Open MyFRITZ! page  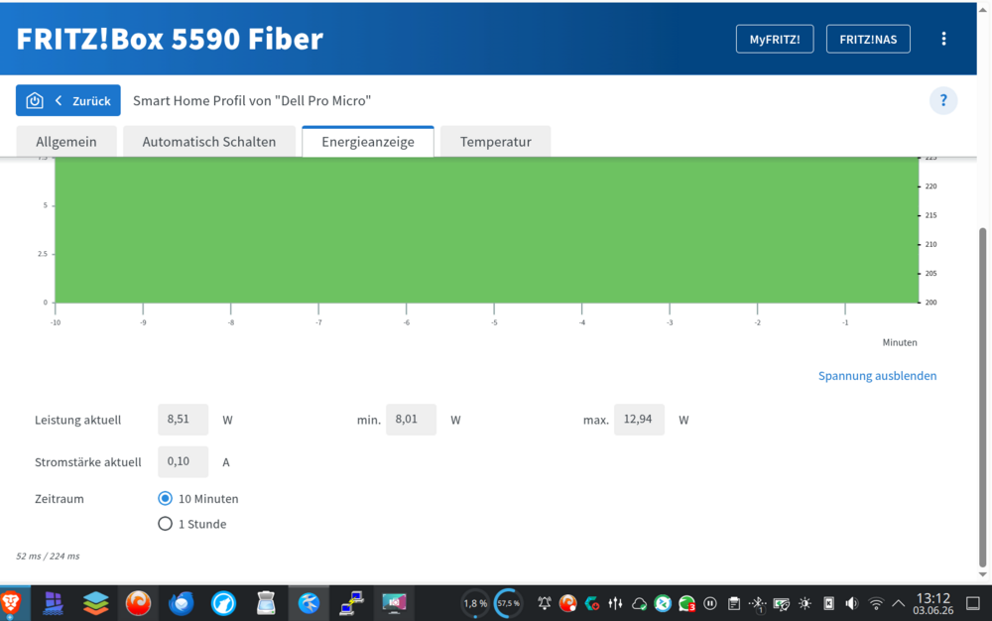pos(775,40)
